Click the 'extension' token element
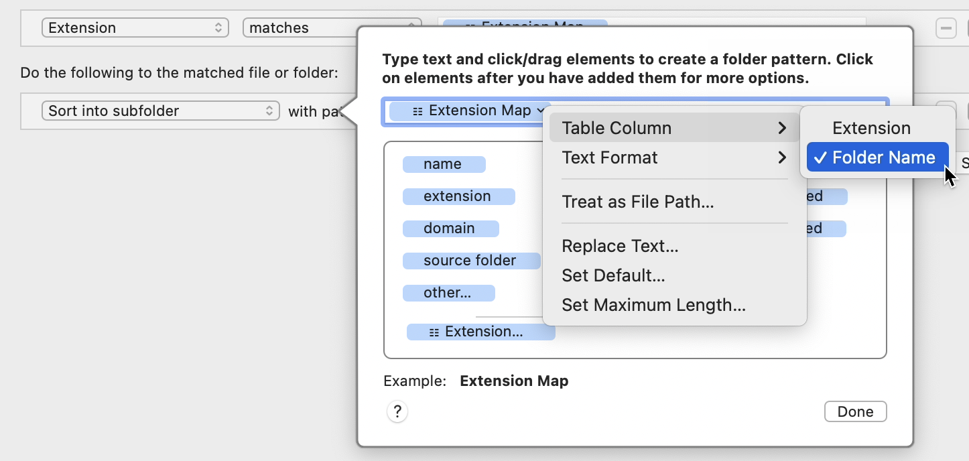 click(458, 196)
